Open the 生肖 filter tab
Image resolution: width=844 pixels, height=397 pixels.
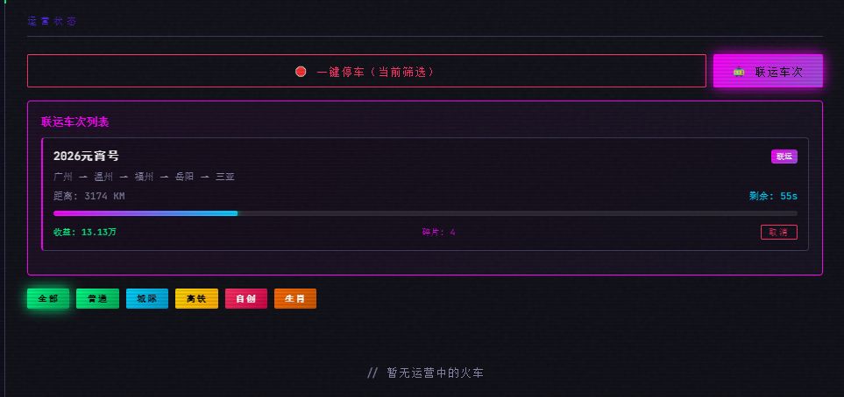click(294, 299)
